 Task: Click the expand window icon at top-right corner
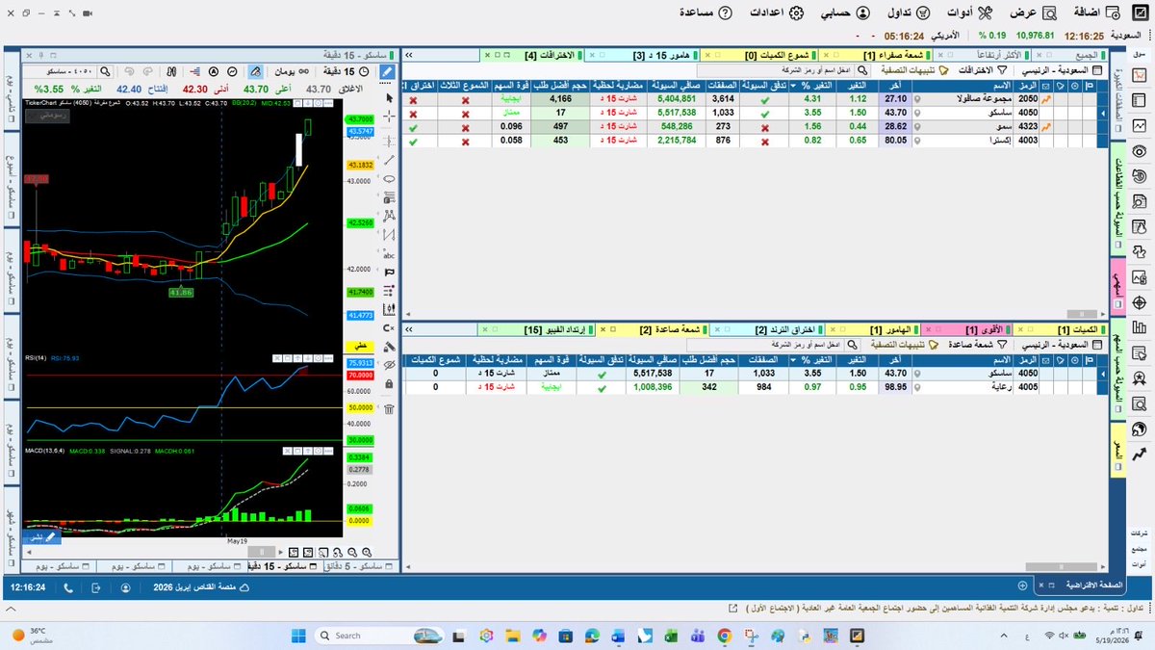click(x=1140, y=13)
